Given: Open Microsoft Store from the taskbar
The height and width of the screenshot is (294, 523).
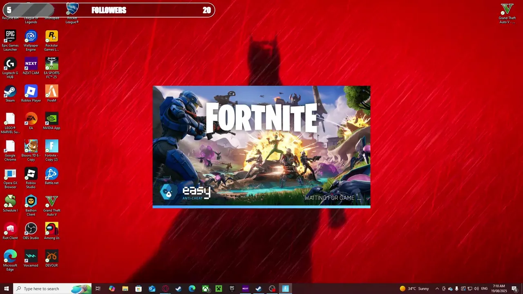Looking at the screenshot, I should click(139, 289).
